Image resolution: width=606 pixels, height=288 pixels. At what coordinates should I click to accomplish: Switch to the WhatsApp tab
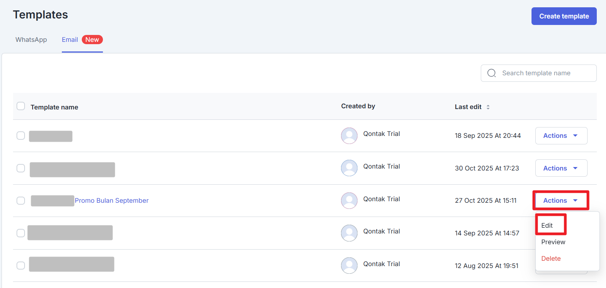click(31, 40)
